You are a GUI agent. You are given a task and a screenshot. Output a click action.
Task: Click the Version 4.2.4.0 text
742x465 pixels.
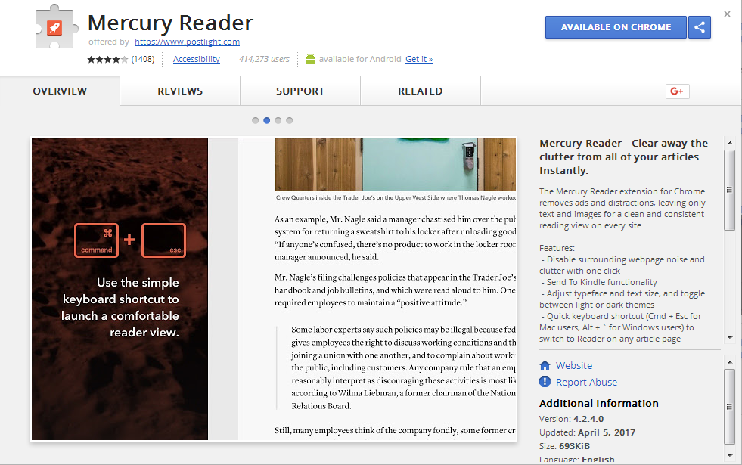pyautogui.click(x=571, y=419)
